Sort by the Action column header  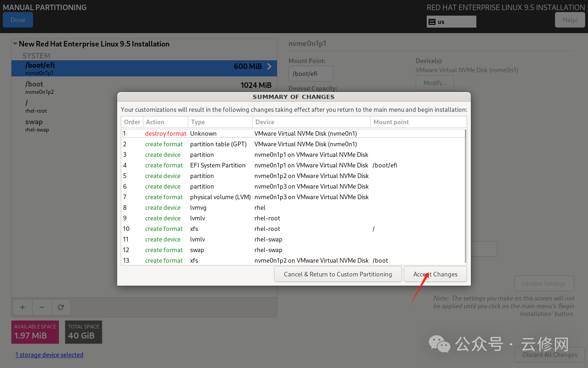(x=165, y=122)
